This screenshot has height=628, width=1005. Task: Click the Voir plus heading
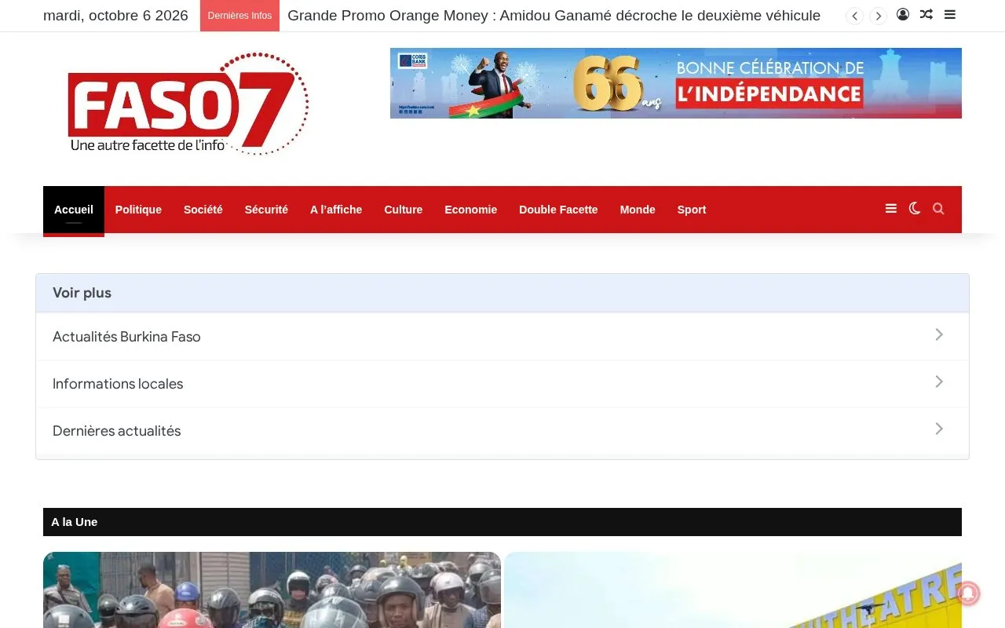coord(82,293)
